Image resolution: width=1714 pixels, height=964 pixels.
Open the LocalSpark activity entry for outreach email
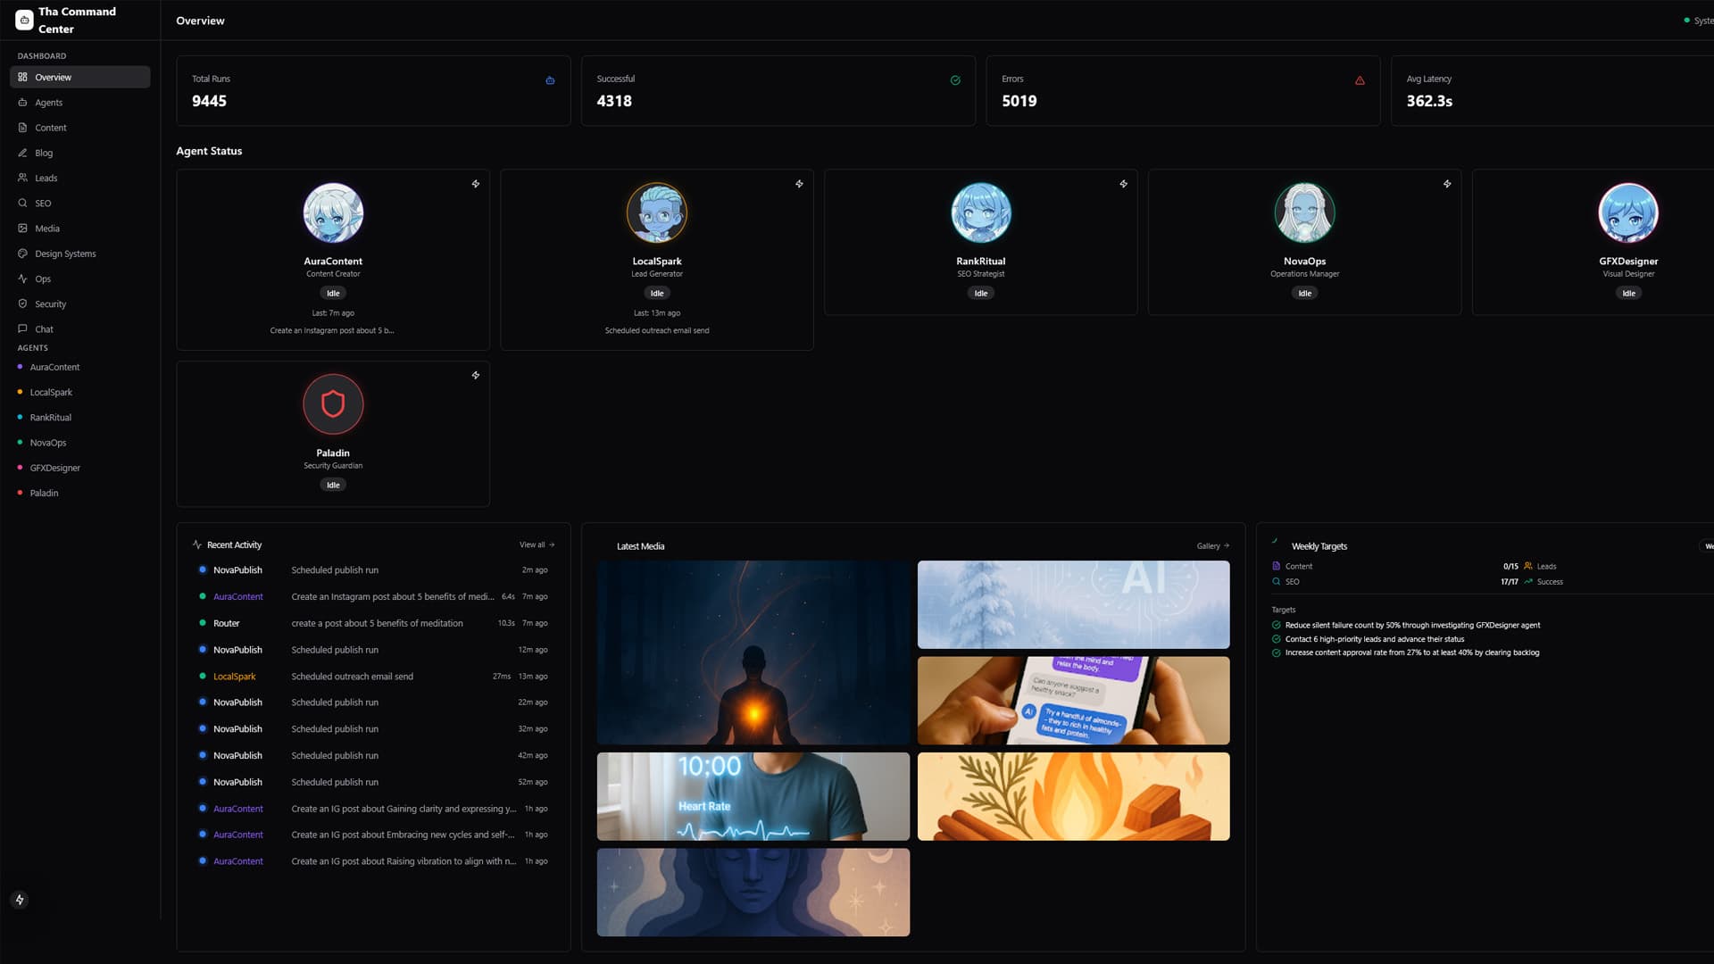[353, 677]
